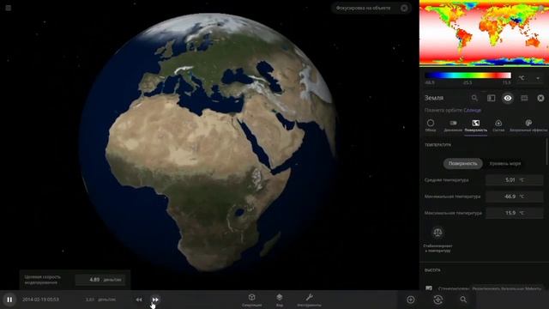This screenshot has height=309, width=549.
Task: Click the bottom bar crosshair-circle icon
Action: click(438, 300)
